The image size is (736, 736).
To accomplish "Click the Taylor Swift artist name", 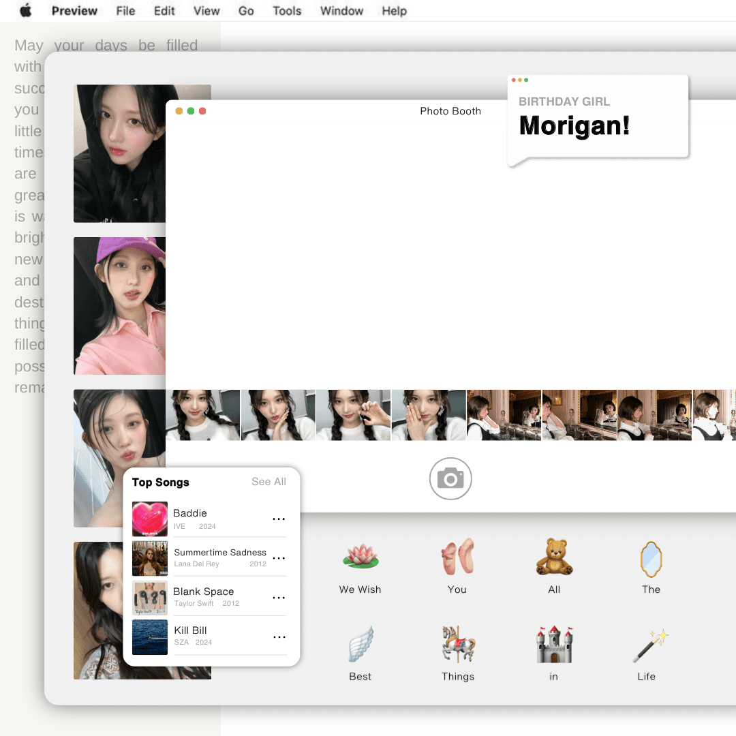I will [194, 603].
